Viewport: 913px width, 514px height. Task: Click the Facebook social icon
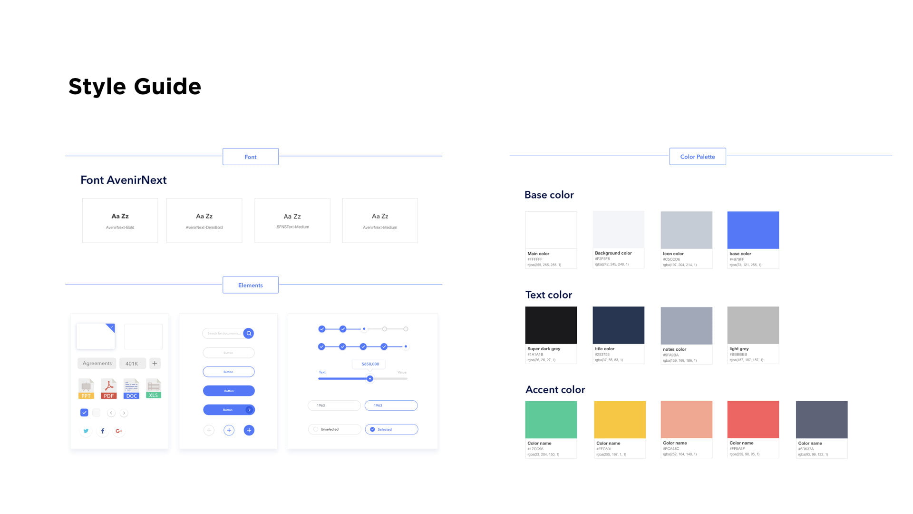pos(103,431)
